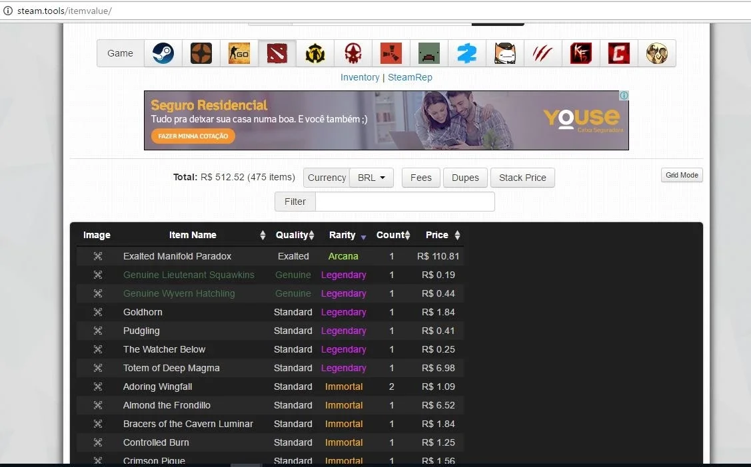Select the Genuine Lieutenant Squawkins item name
Viewport: 751px width, 467px height.
189,275
